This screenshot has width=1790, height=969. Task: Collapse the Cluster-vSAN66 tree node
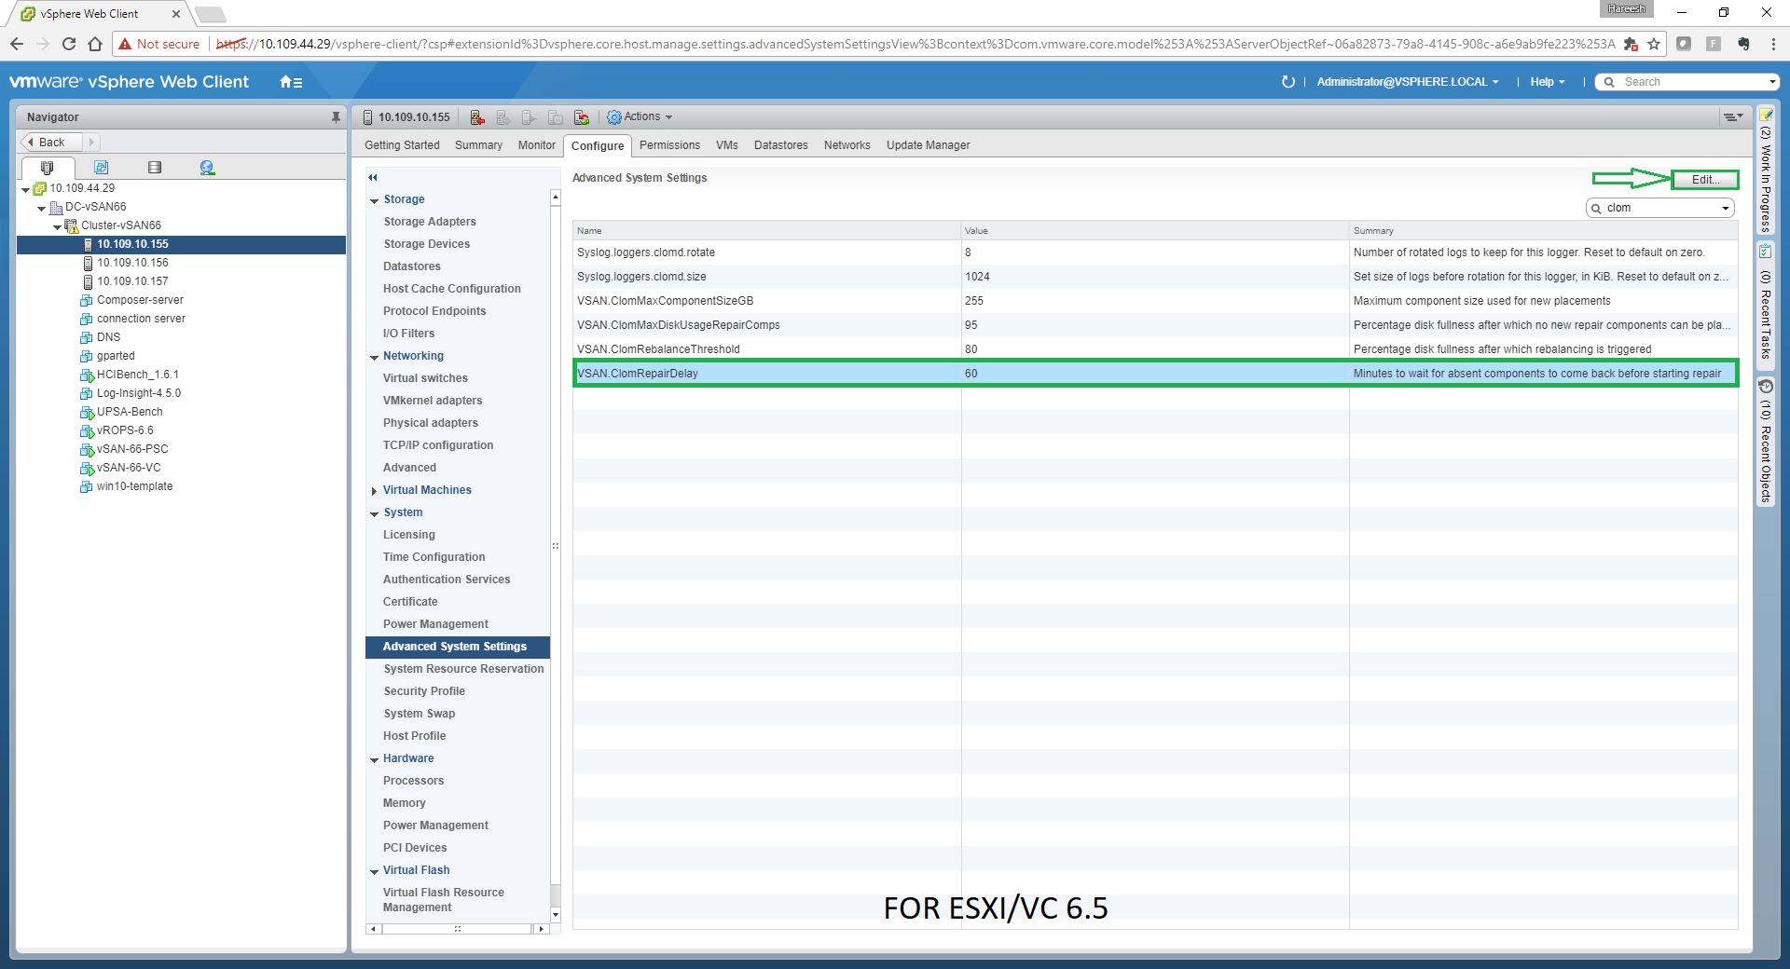(57, 226)
